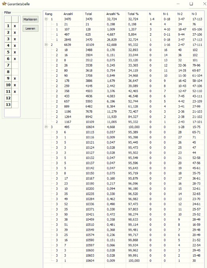Collapse the Rang 1 group
Viewport: 207px width, 268px height.
point(46,19)
